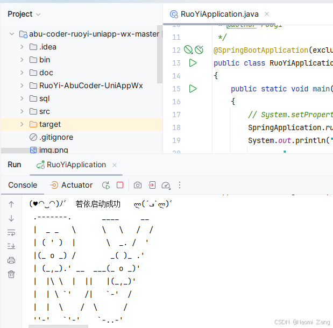Click the camera thread dump icon
This screenshot has height=328, width=333.
(138, 185)
